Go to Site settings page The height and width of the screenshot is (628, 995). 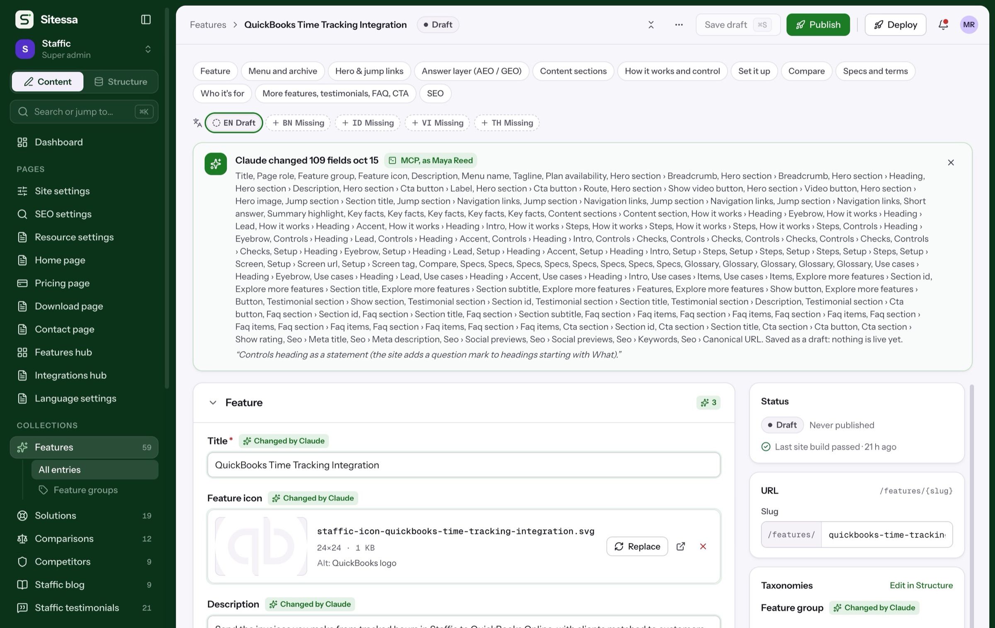[x=84, y=191]
